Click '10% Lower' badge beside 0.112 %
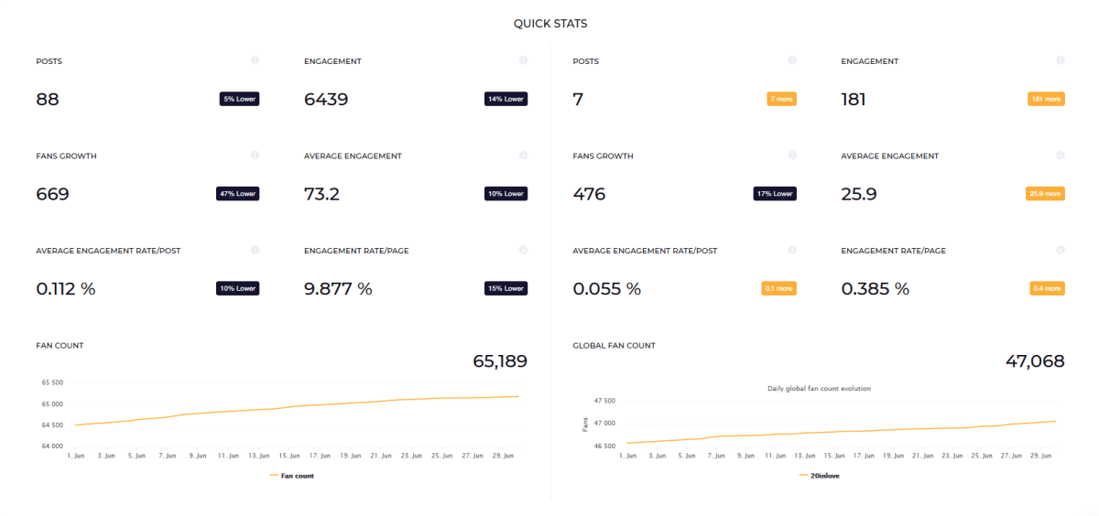The width and height of the screenshot is (1099, 516). click(238, 288)
